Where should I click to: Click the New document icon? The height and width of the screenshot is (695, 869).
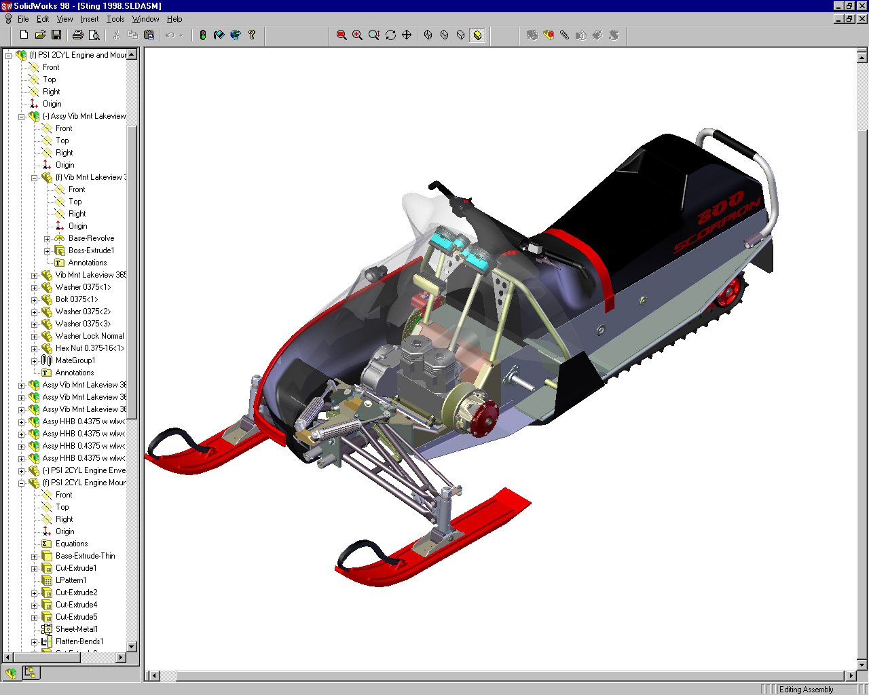[x=24, y=35]
